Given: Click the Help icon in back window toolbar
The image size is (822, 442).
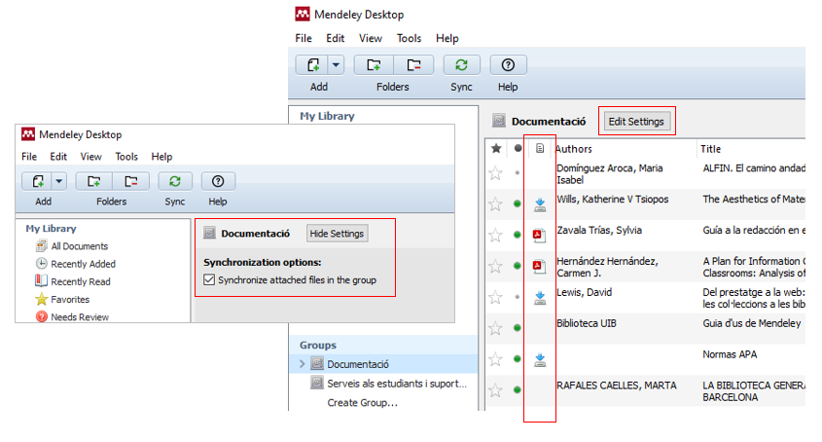Looking at the screenshot, I should coord(508,65).
